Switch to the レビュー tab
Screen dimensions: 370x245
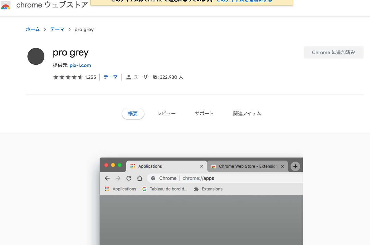(166, 114)
